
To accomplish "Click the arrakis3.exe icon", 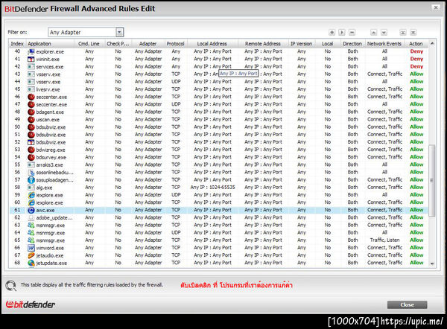I will pyautogui.click(x=31, y=165).
